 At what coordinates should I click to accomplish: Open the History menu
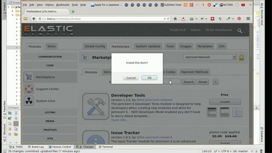(49, 5)
